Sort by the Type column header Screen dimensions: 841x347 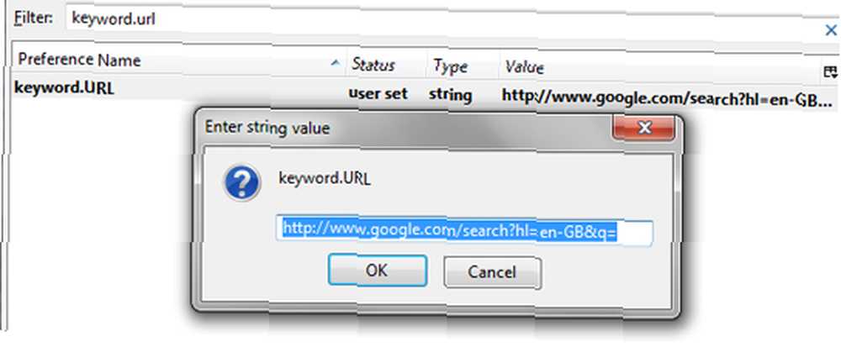point(463,66)
